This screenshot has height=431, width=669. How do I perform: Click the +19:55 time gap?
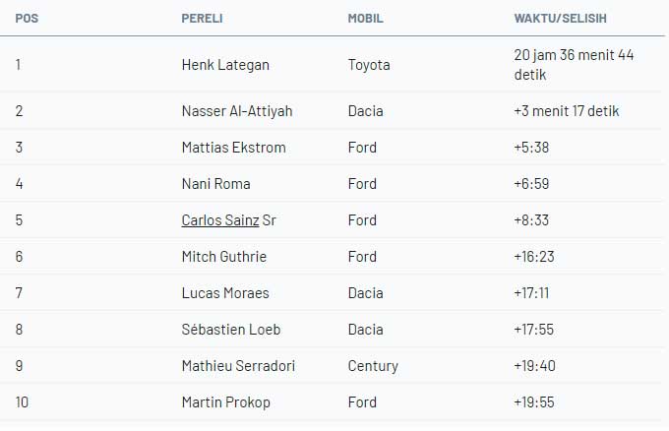(x=532, y=402)
